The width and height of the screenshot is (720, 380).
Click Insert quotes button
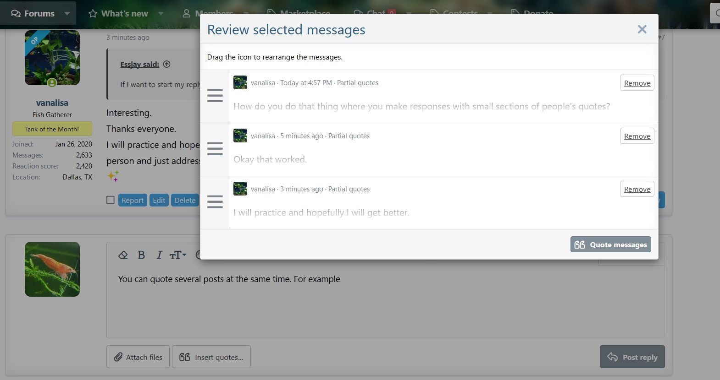pos(211,357)
